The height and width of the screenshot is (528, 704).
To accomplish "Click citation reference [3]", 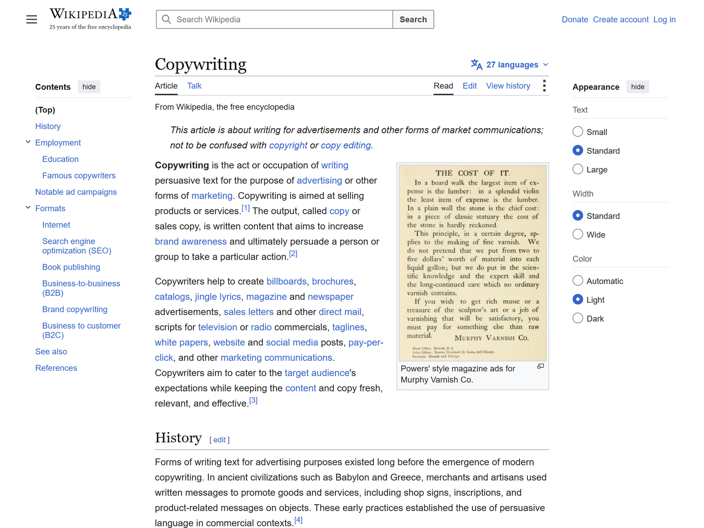I will (x=253, y=400).
